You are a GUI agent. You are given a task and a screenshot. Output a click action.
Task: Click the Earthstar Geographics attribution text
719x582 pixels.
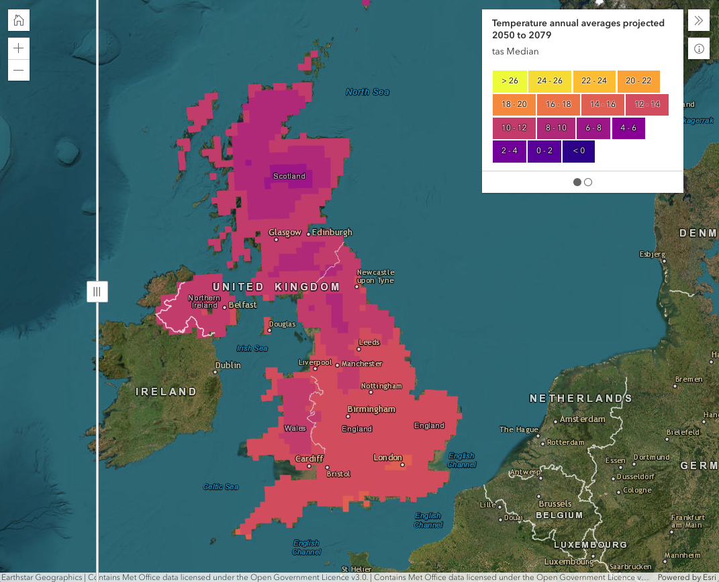[42, 577]
